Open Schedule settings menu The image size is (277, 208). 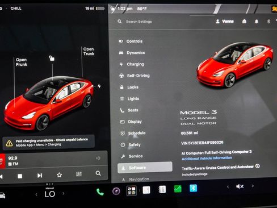[133, 133]
